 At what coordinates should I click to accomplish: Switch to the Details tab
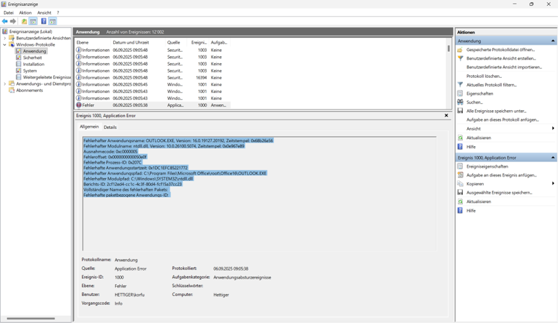(110, 127)
